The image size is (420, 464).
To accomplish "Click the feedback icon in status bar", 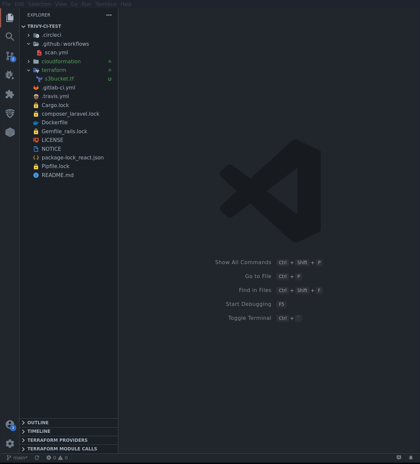I will [399, 458].
